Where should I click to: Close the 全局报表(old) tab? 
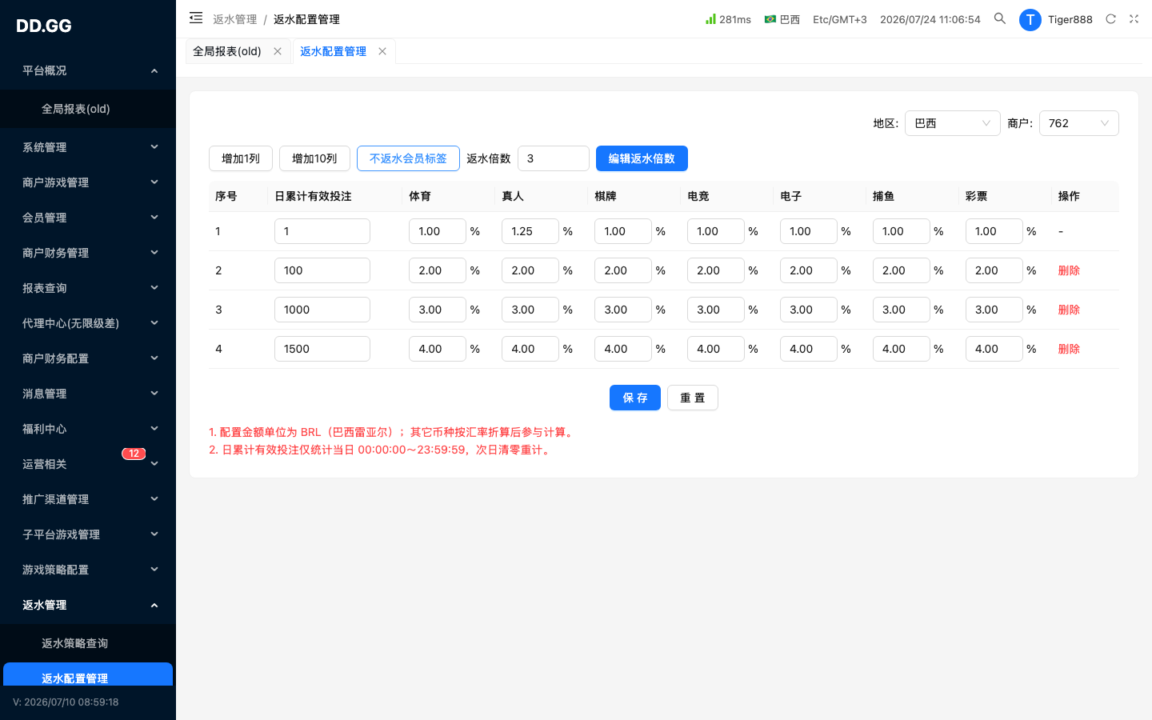pyautogui.click(x=278, y=51)
